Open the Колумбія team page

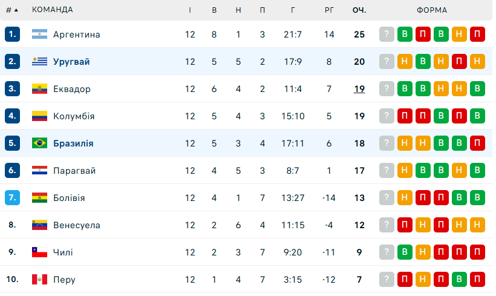click(x=74, y=116)
